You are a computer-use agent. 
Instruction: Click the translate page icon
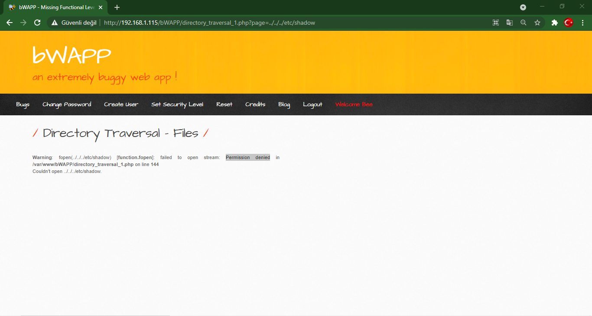tap(510, 23)
